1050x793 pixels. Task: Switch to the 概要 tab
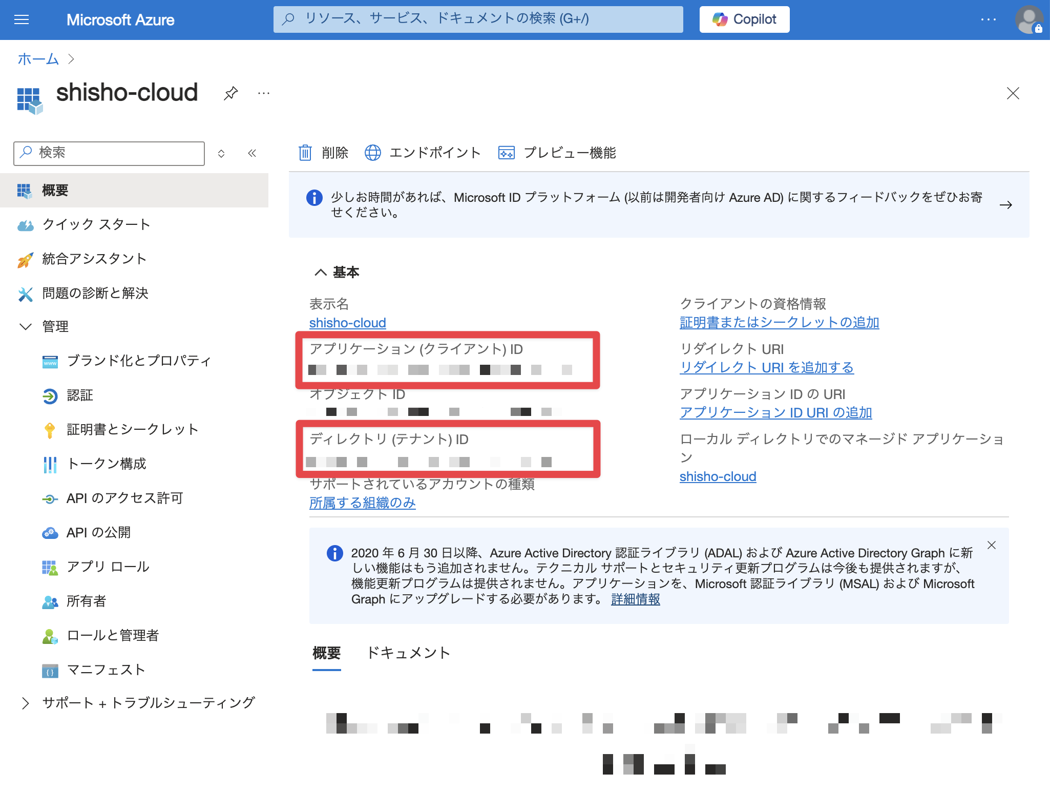(x=326, y=653)
